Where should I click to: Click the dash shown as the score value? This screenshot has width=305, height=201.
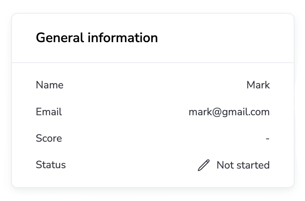click(x=268, y=139)
